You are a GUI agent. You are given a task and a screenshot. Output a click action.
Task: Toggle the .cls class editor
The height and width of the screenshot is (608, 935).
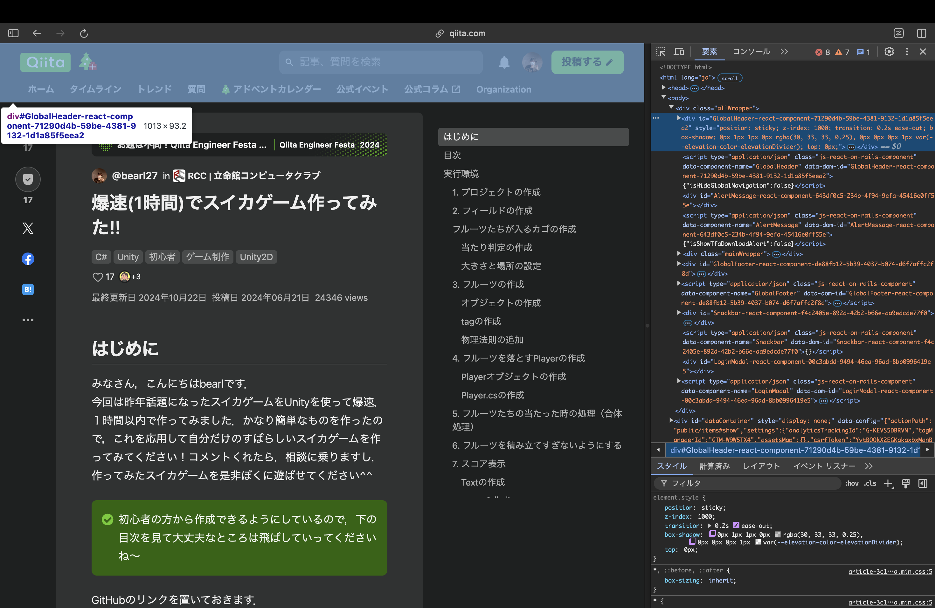(x=870, y=483)
